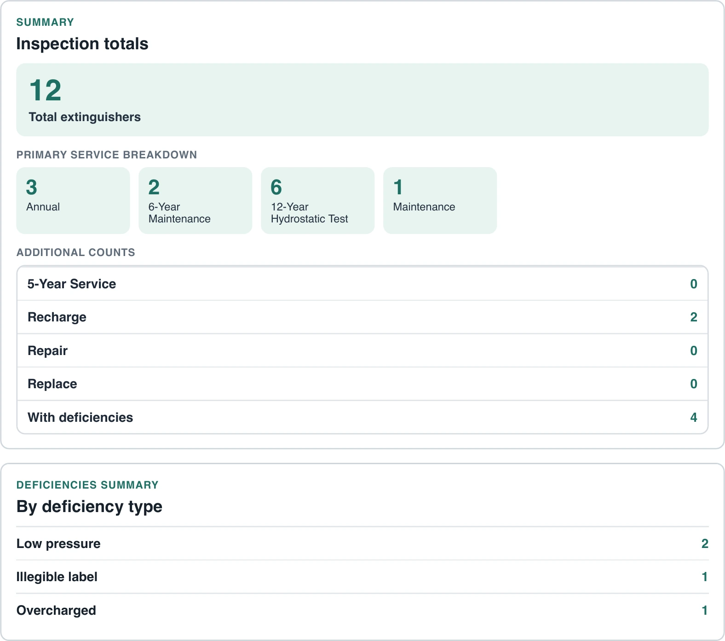Click the Replace count value
Viewport: 725px width, 641px height.
tap(694, 384)
